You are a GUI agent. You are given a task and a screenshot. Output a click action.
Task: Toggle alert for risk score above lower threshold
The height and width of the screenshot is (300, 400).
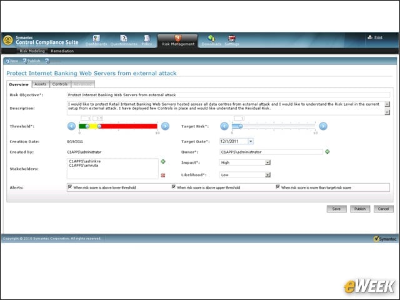pyautogui.click(x=70, y=187)
